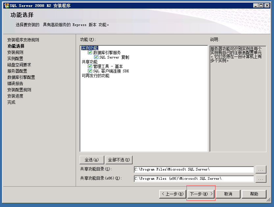Viewport: 274px width, 207px height.
Task: Select 功能选择 step in sidebar
Action: pyautogui.click(x=16, y=46)
